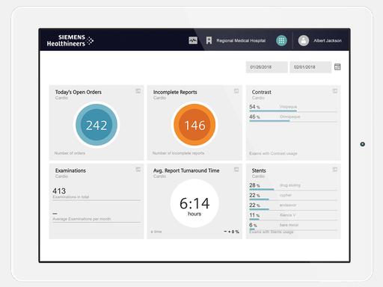This screenshot has height=287, width=383.
Task: Expand the Today's Open Orders tile icon
Action: (138, 91)
